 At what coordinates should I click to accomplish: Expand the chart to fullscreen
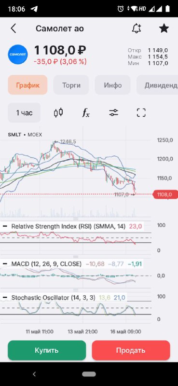(141, 113)
